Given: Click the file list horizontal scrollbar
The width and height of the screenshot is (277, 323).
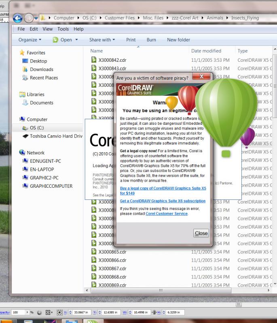Looking at the screenshot, I should (x=161, y=290).
